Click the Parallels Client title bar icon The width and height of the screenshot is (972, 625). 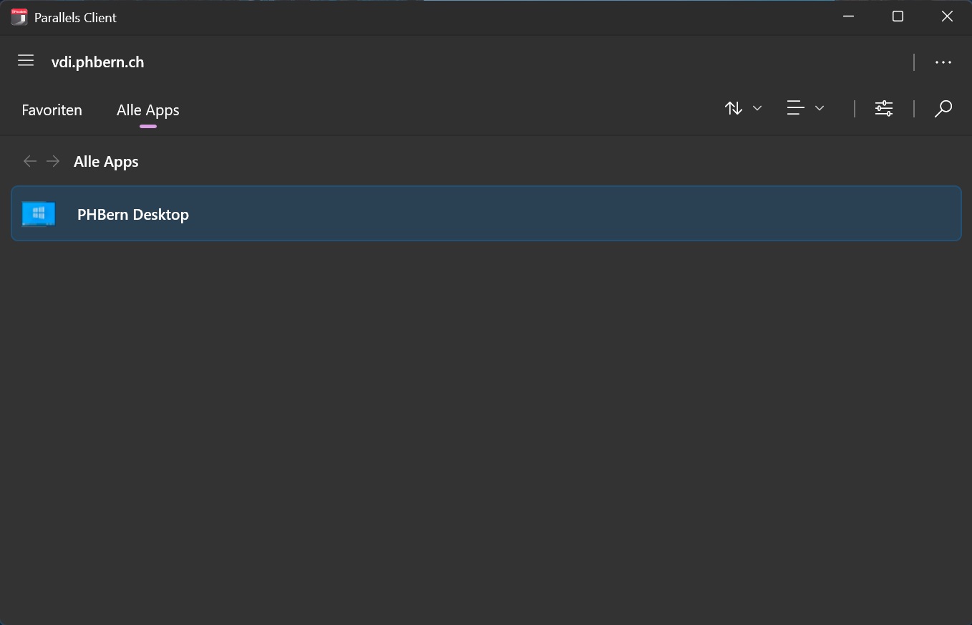pyautogui.click(x=19, y=16)
